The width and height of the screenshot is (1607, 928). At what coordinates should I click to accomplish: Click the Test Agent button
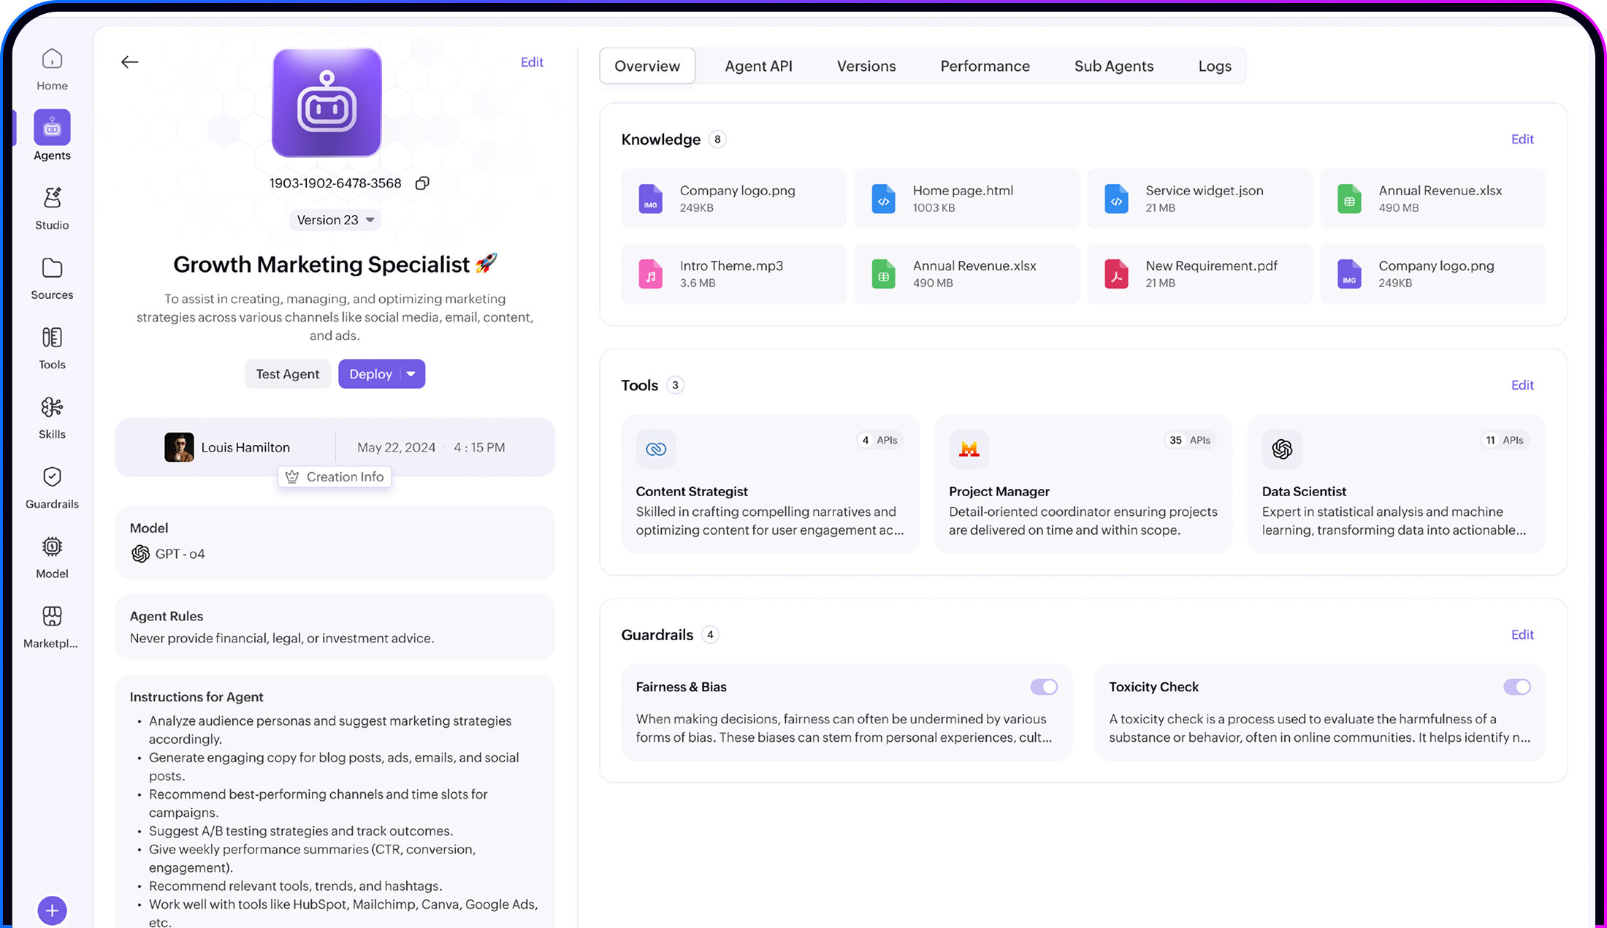coord(287,374)
